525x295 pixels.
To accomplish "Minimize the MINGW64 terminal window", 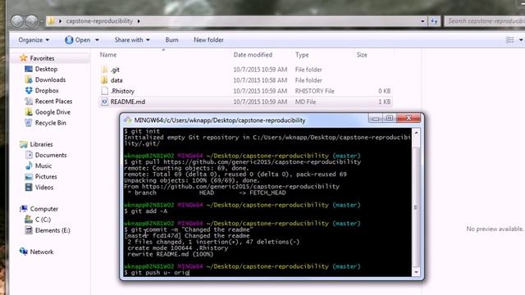I will (376, 118).
